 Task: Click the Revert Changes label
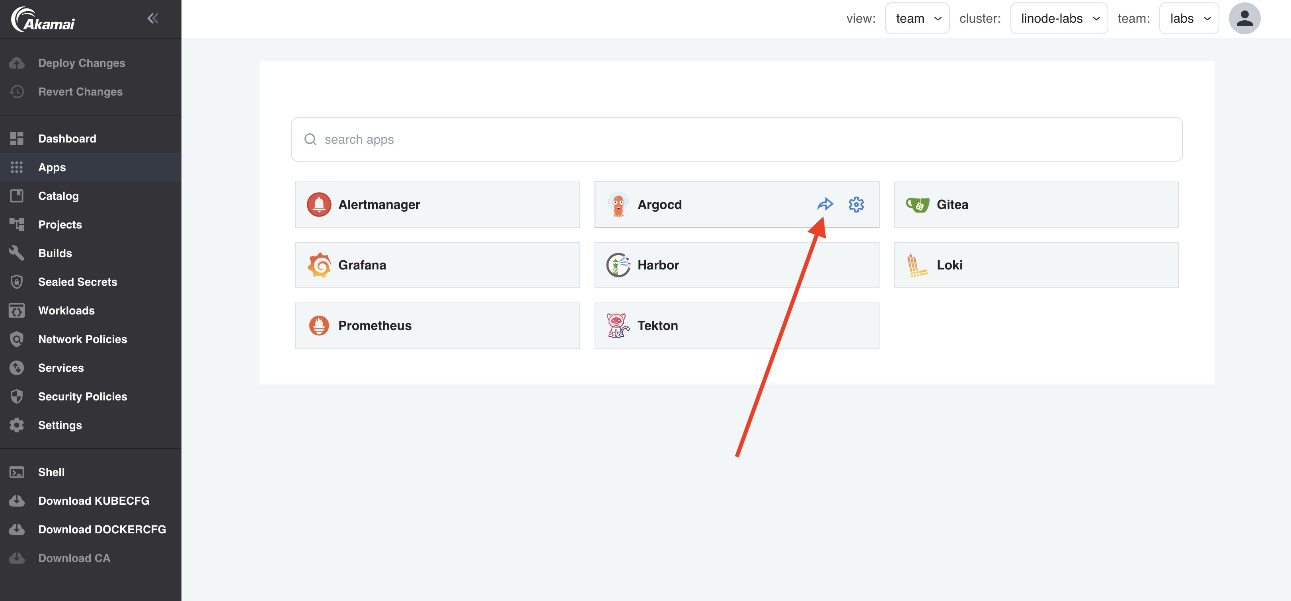80,92
